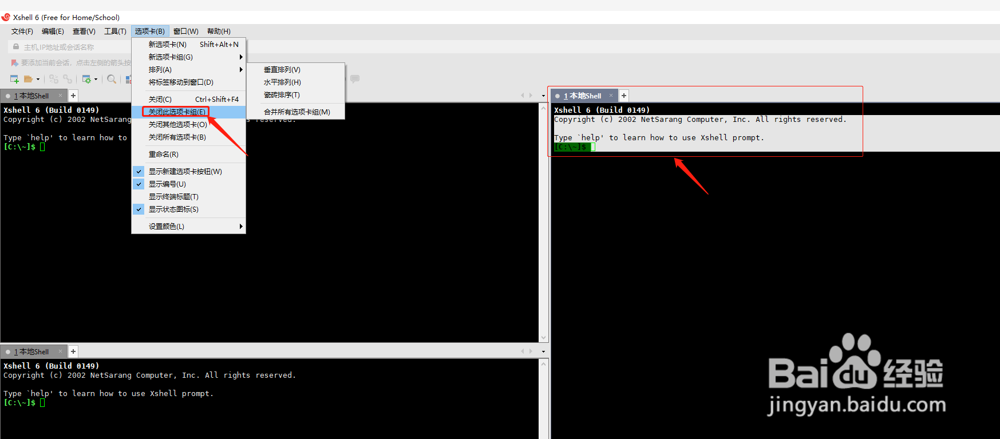This screenshot has width=1000, height=439.
Task: Add new tab in top-left pane
Action: tap(73, 96)
